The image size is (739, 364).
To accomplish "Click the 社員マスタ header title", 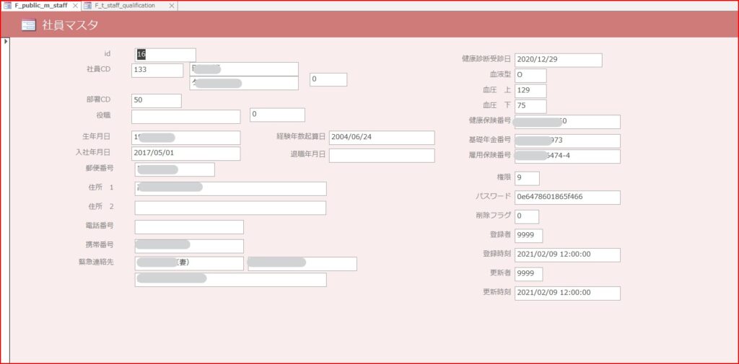I will point(70,25).
